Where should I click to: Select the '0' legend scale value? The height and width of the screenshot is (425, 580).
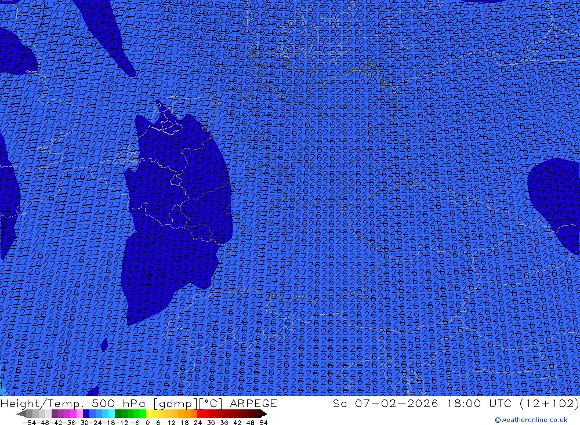(147, 423)
